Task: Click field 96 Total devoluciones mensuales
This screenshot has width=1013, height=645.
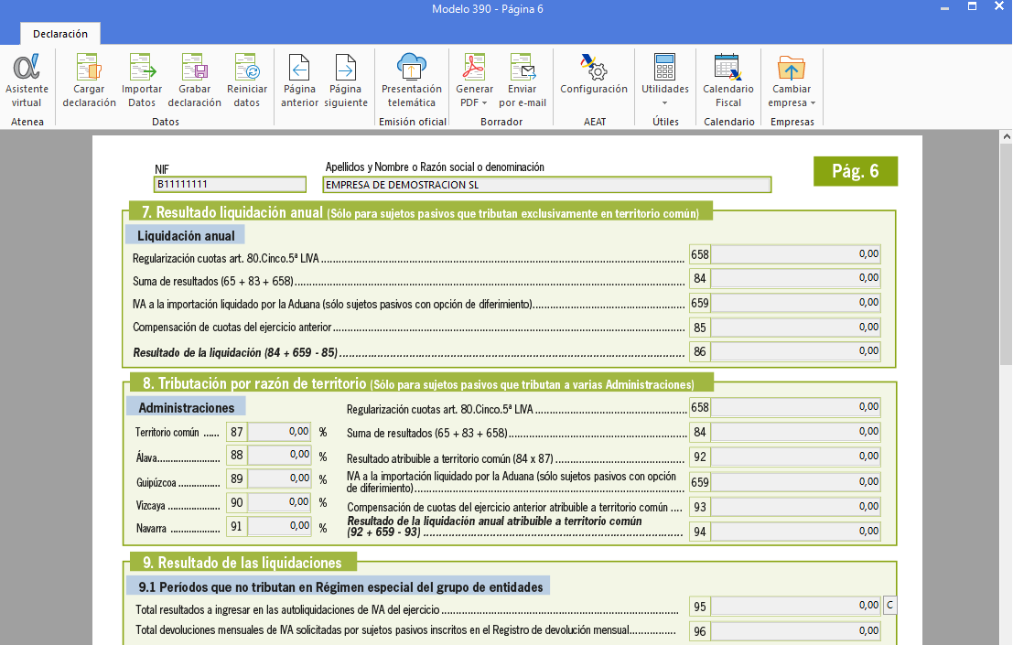Action: pos(795,630)
